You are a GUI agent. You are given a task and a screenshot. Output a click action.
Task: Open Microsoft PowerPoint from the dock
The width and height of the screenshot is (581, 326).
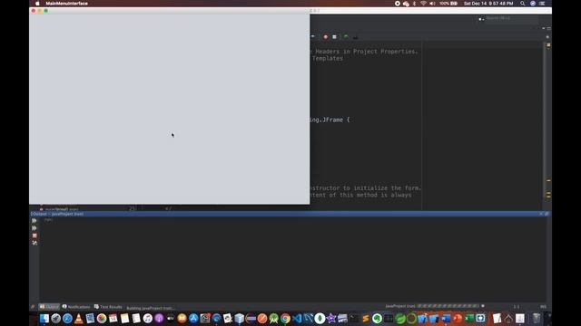[458, 318]
